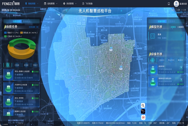Screen dimensions: 188x126
Task: Open the 综治-南横村土地巡查 task card
Action: [x=21, y=75]
